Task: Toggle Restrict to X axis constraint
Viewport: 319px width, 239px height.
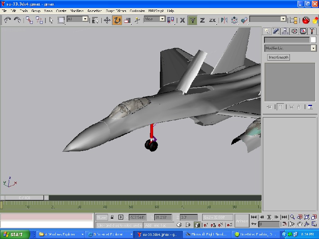Action: [x=183, y=20]
